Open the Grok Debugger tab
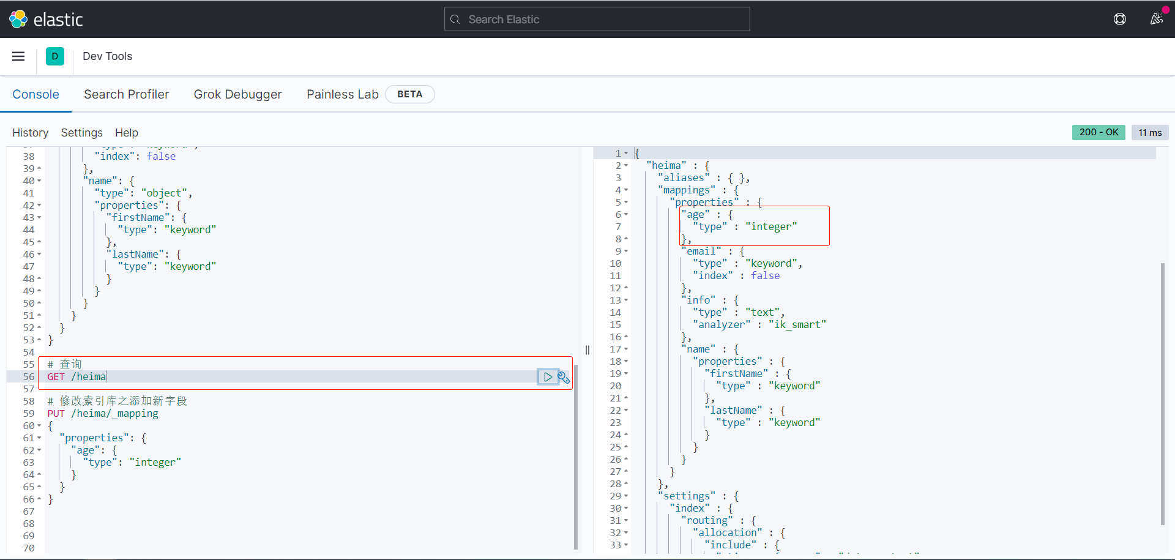 tap(237, 94)
